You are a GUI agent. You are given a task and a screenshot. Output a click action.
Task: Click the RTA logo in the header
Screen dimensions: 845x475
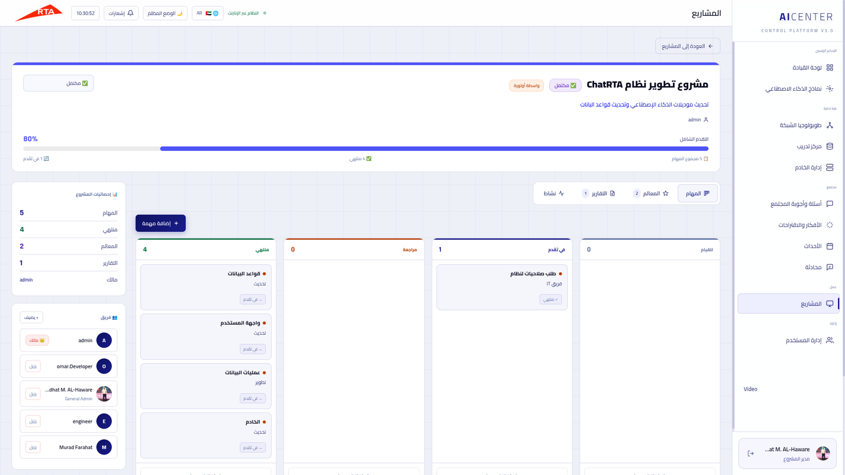pyautogui.click(x=39, y=13)
